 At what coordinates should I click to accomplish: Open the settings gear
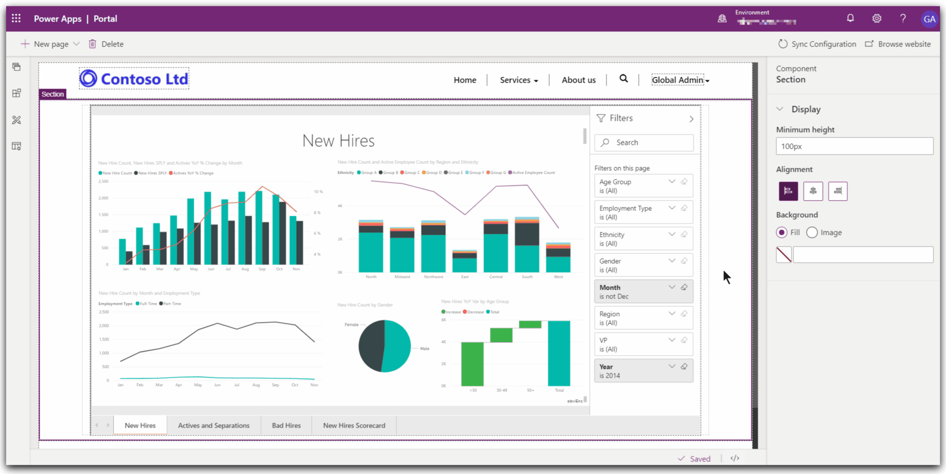point(877,19)
